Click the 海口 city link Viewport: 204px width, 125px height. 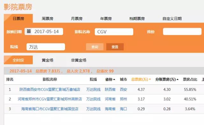tap(123, 109)
